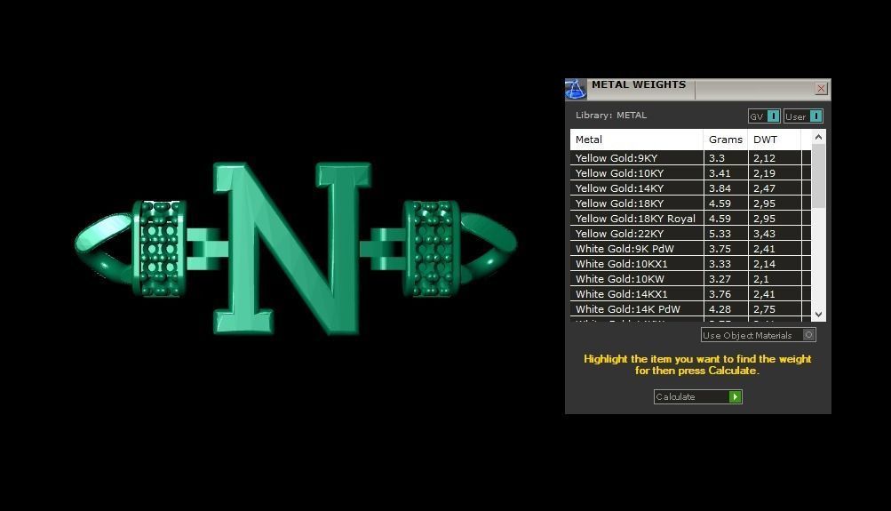Click the 3.27 grams cell

pos(726,279)
